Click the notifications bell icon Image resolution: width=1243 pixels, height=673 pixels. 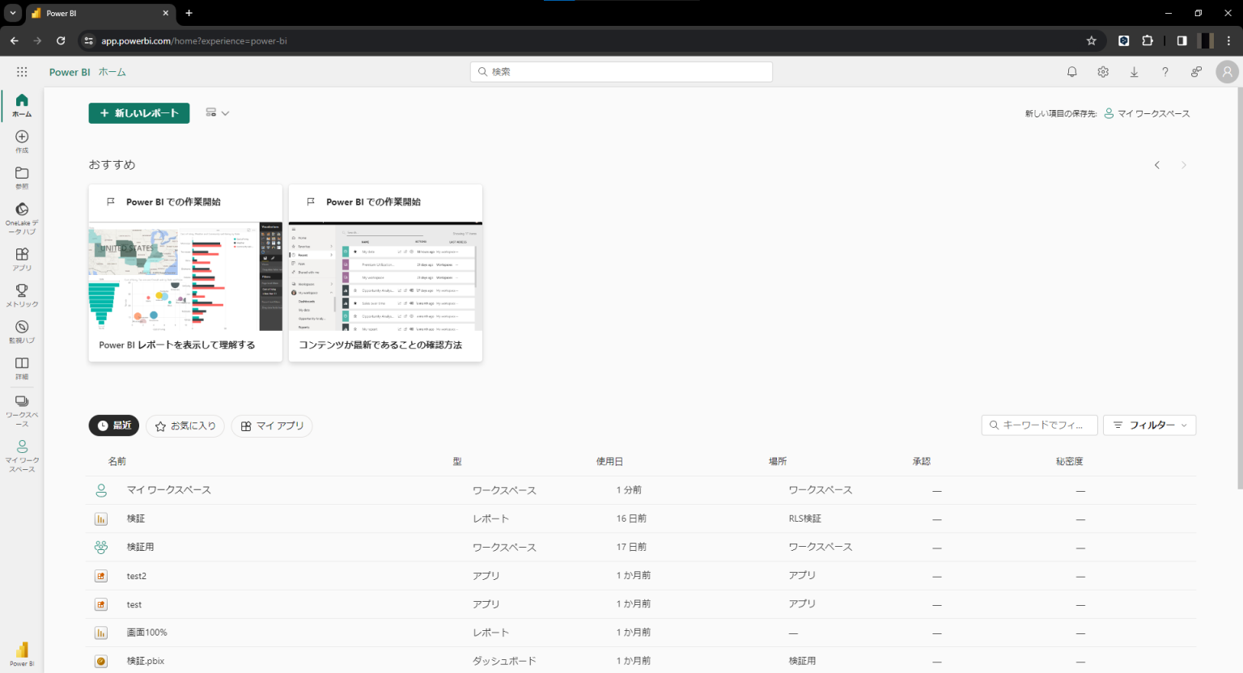tap(1071, 72)
